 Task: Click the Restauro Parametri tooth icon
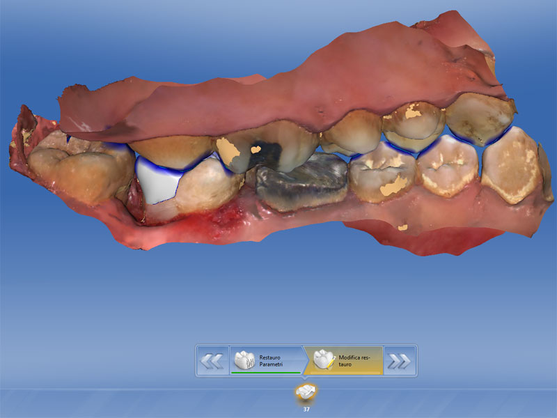click(x=245, y=359)
